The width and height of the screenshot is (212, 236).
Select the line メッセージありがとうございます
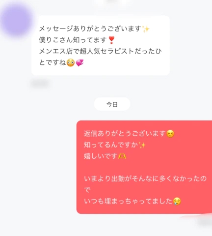click(x=90, y=29)
